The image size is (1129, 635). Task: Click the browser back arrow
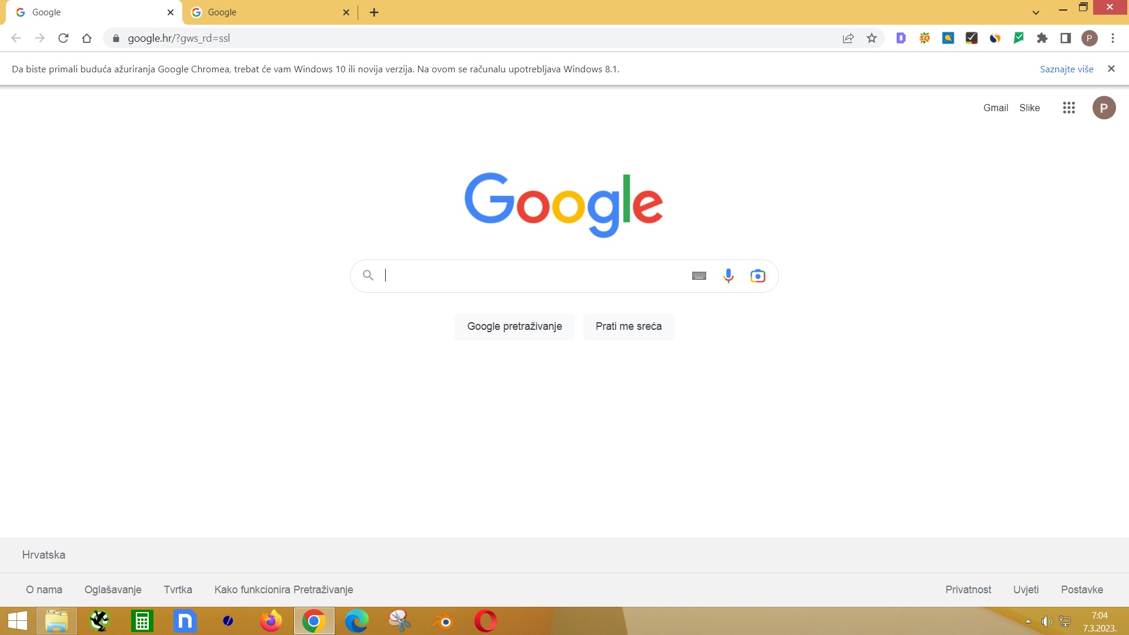(x=16, y=38)
